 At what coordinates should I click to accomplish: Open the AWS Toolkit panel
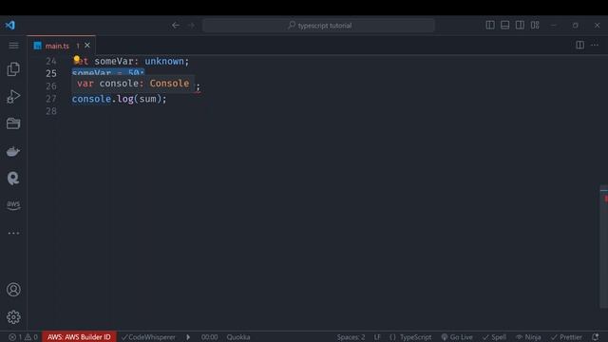(13, 205)
